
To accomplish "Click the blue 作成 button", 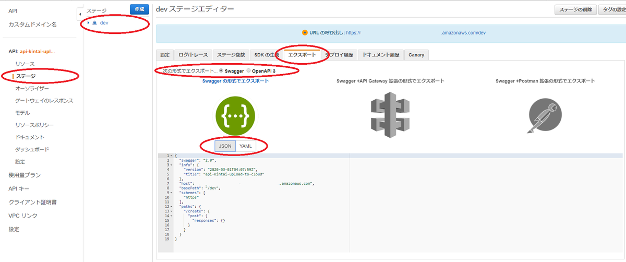I will 139,9.
